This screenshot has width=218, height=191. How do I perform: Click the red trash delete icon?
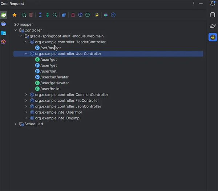click(x=31, y=15)
